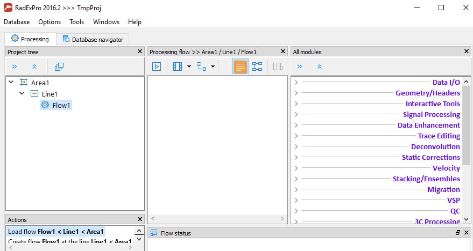473x251 pixels.
Task: Switch to the Database navigator tab
Action: tap(93, 39)
